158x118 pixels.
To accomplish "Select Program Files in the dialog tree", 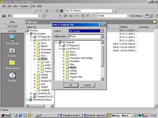I will click(x=76, y=77).
